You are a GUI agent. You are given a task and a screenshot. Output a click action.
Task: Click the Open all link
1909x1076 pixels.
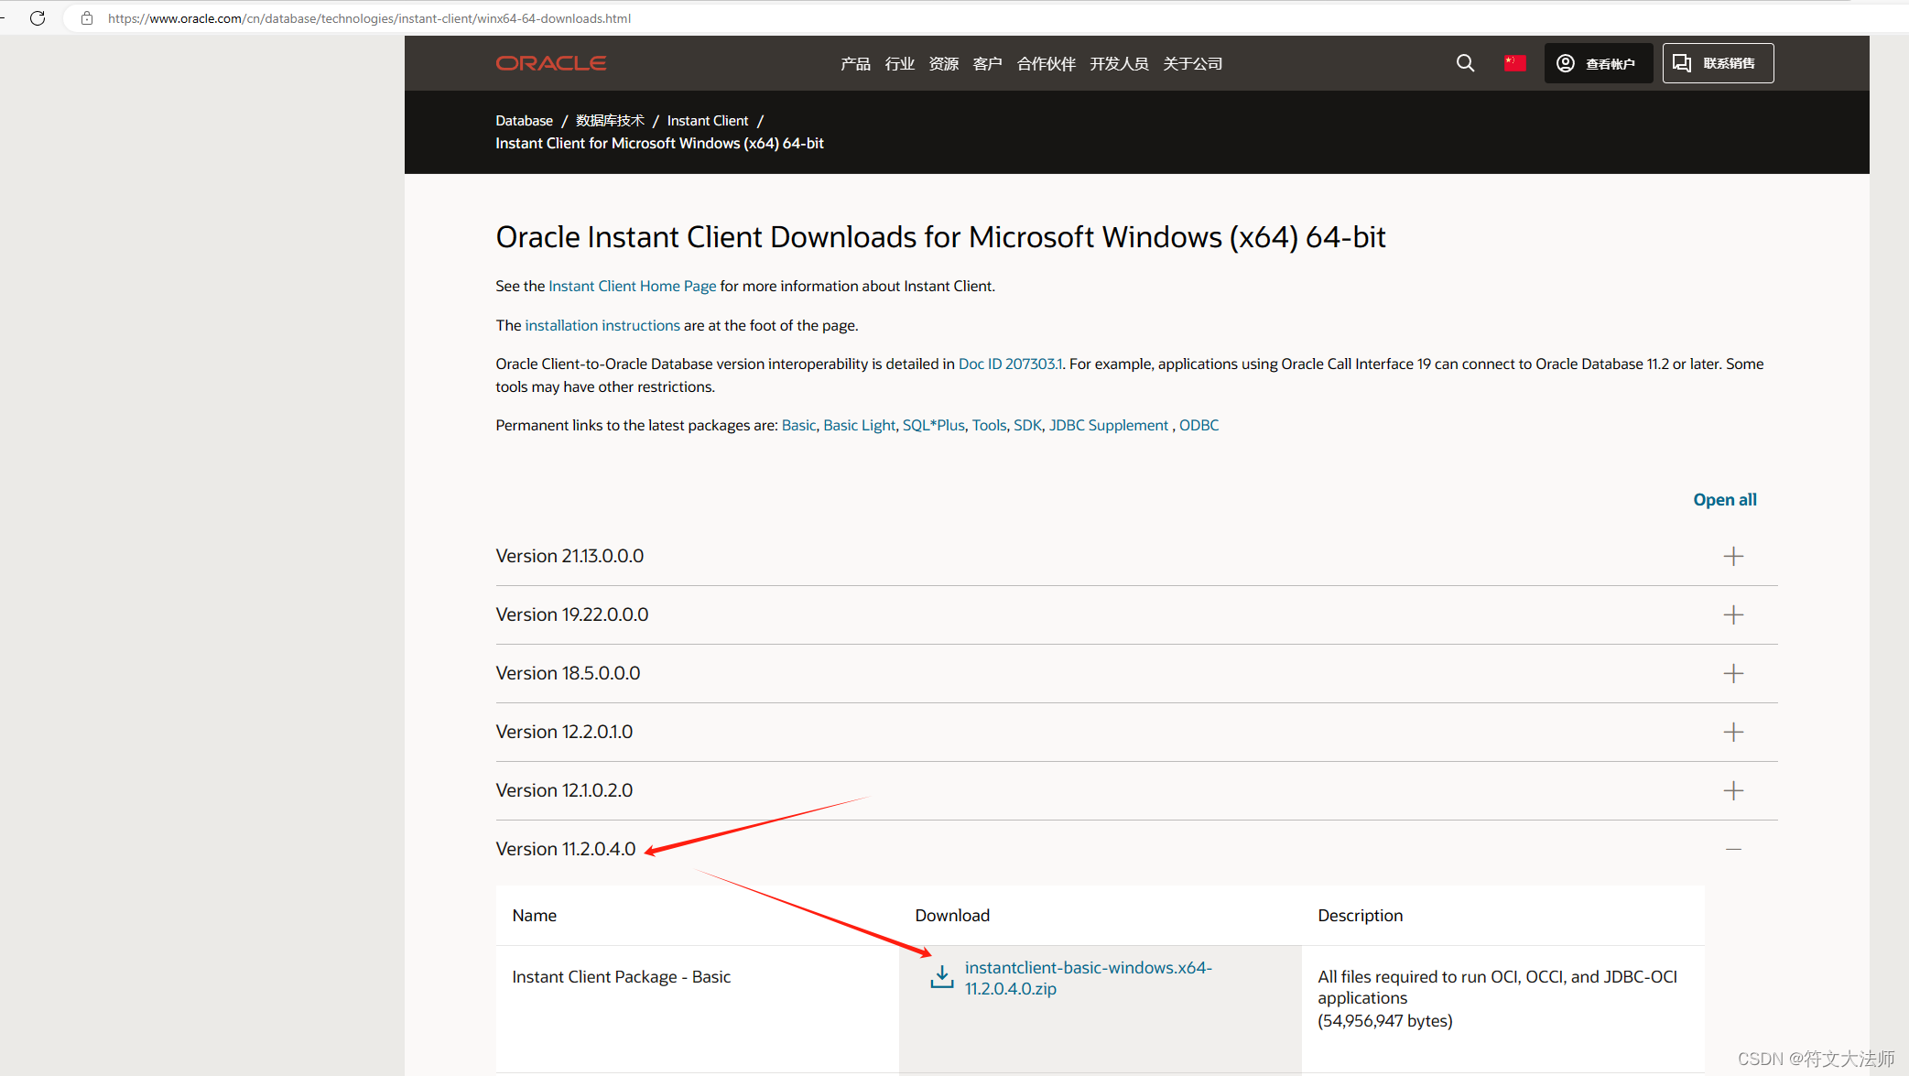(x=1724, y=500)
